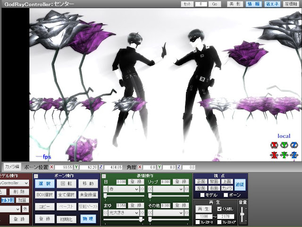Click the red X rotation gizmo icon
Screen dimensions: 302x227
[x=274, y=145]
